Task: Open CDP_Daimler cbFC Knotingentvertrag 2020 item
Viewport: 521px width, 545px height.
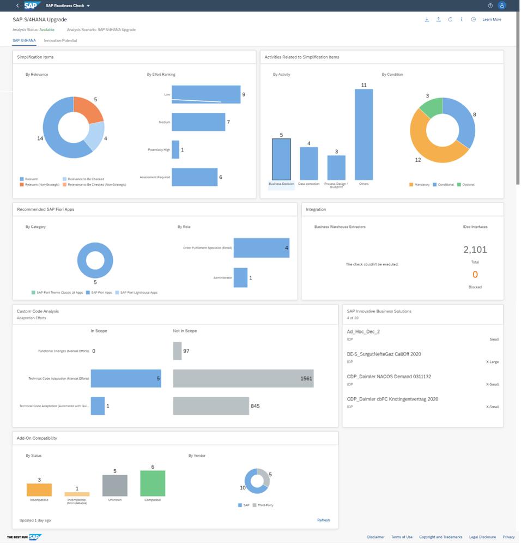Action: [x=423, y=403]
